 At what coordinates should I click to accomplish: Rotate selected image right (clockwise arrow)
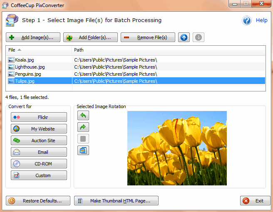[83, 127]
